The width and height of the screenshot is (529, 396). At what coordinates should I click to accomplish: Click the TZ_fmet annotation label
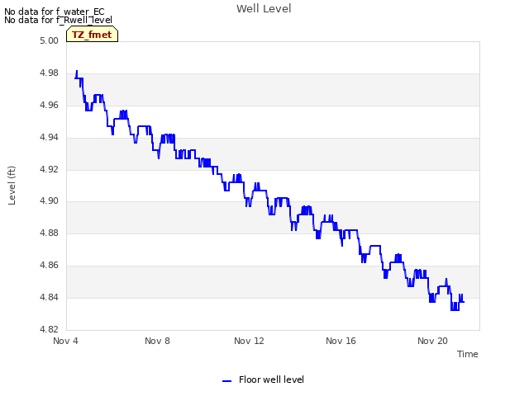(x=92, y=35)
